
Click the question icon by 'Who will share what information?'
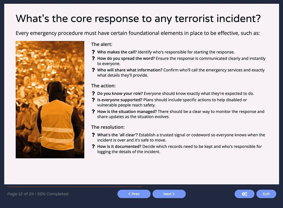(93, 70)
